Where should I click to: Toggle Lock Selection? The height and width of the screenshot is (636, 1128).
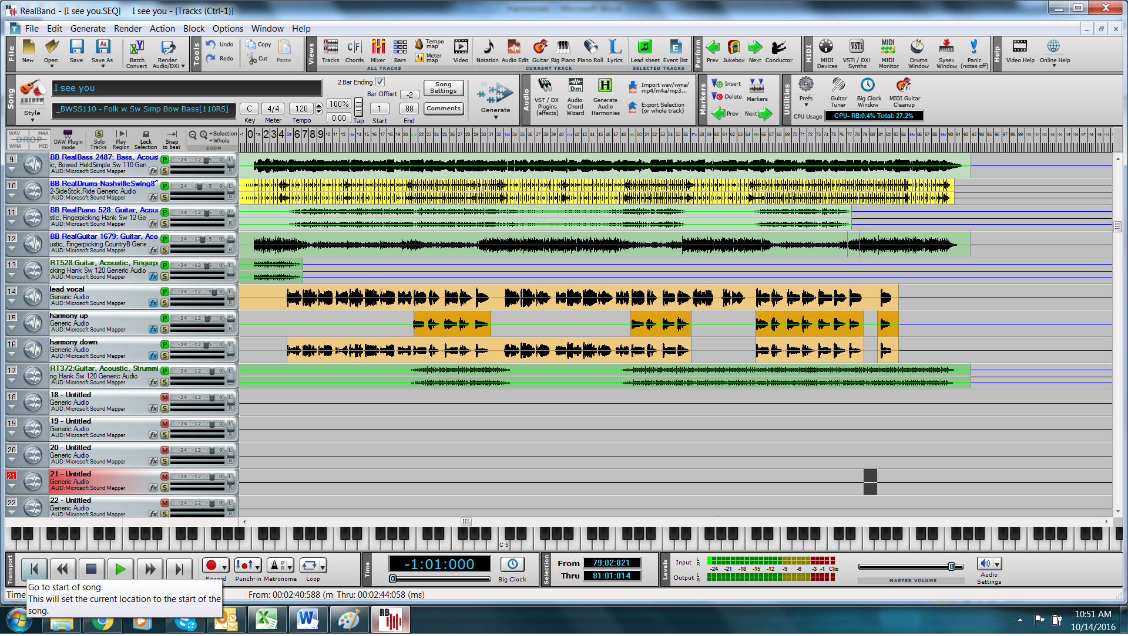(x=146, y=140)
